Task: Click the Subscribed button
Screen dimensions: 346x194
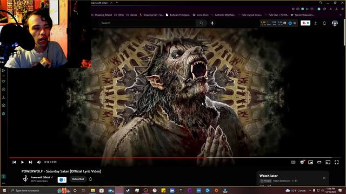Action: [78, 179]
